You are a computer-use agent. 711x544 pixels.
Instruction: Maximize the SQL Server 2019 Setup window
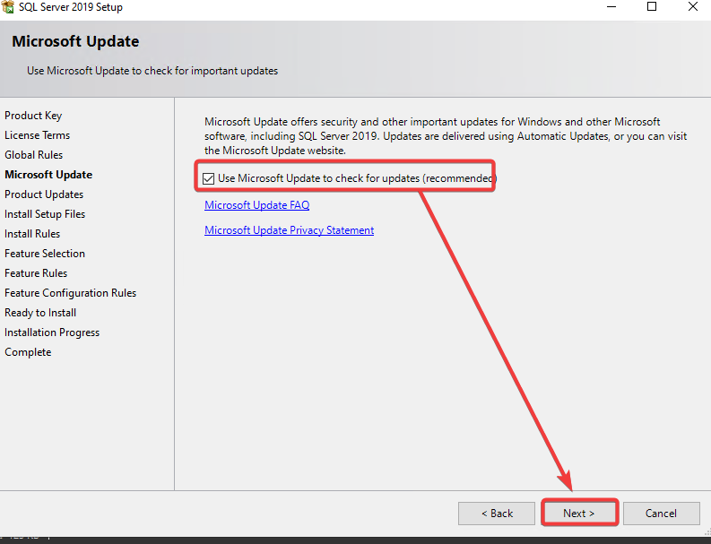pos(652,7)
